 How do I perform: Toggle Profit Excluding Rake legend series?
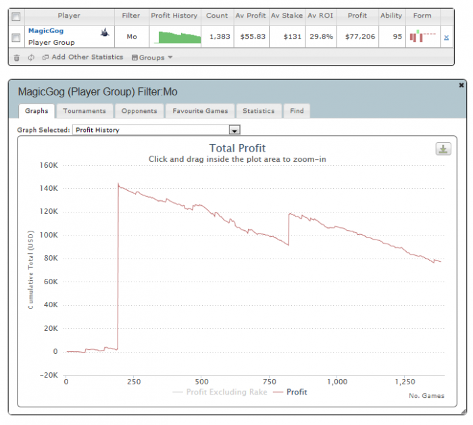(x=220, y=392)
